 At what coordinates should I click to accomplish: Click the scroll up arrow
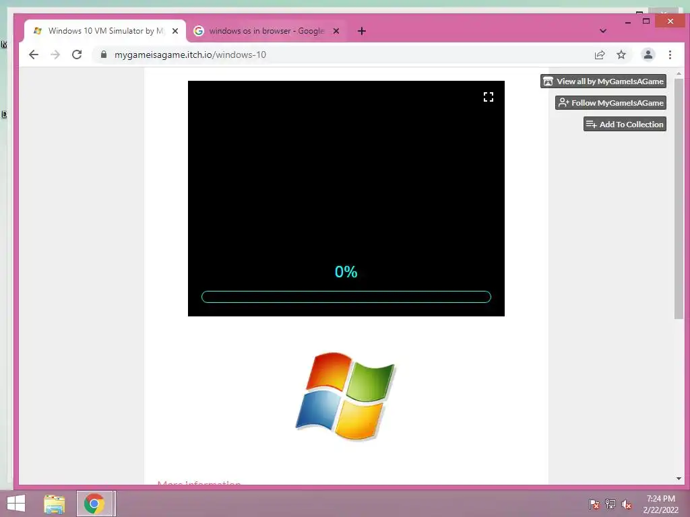click(679, 74)
